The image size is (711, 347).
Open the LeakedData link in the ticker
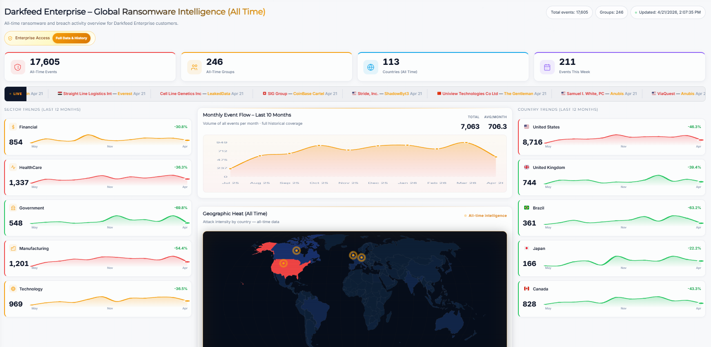[219, 94]
